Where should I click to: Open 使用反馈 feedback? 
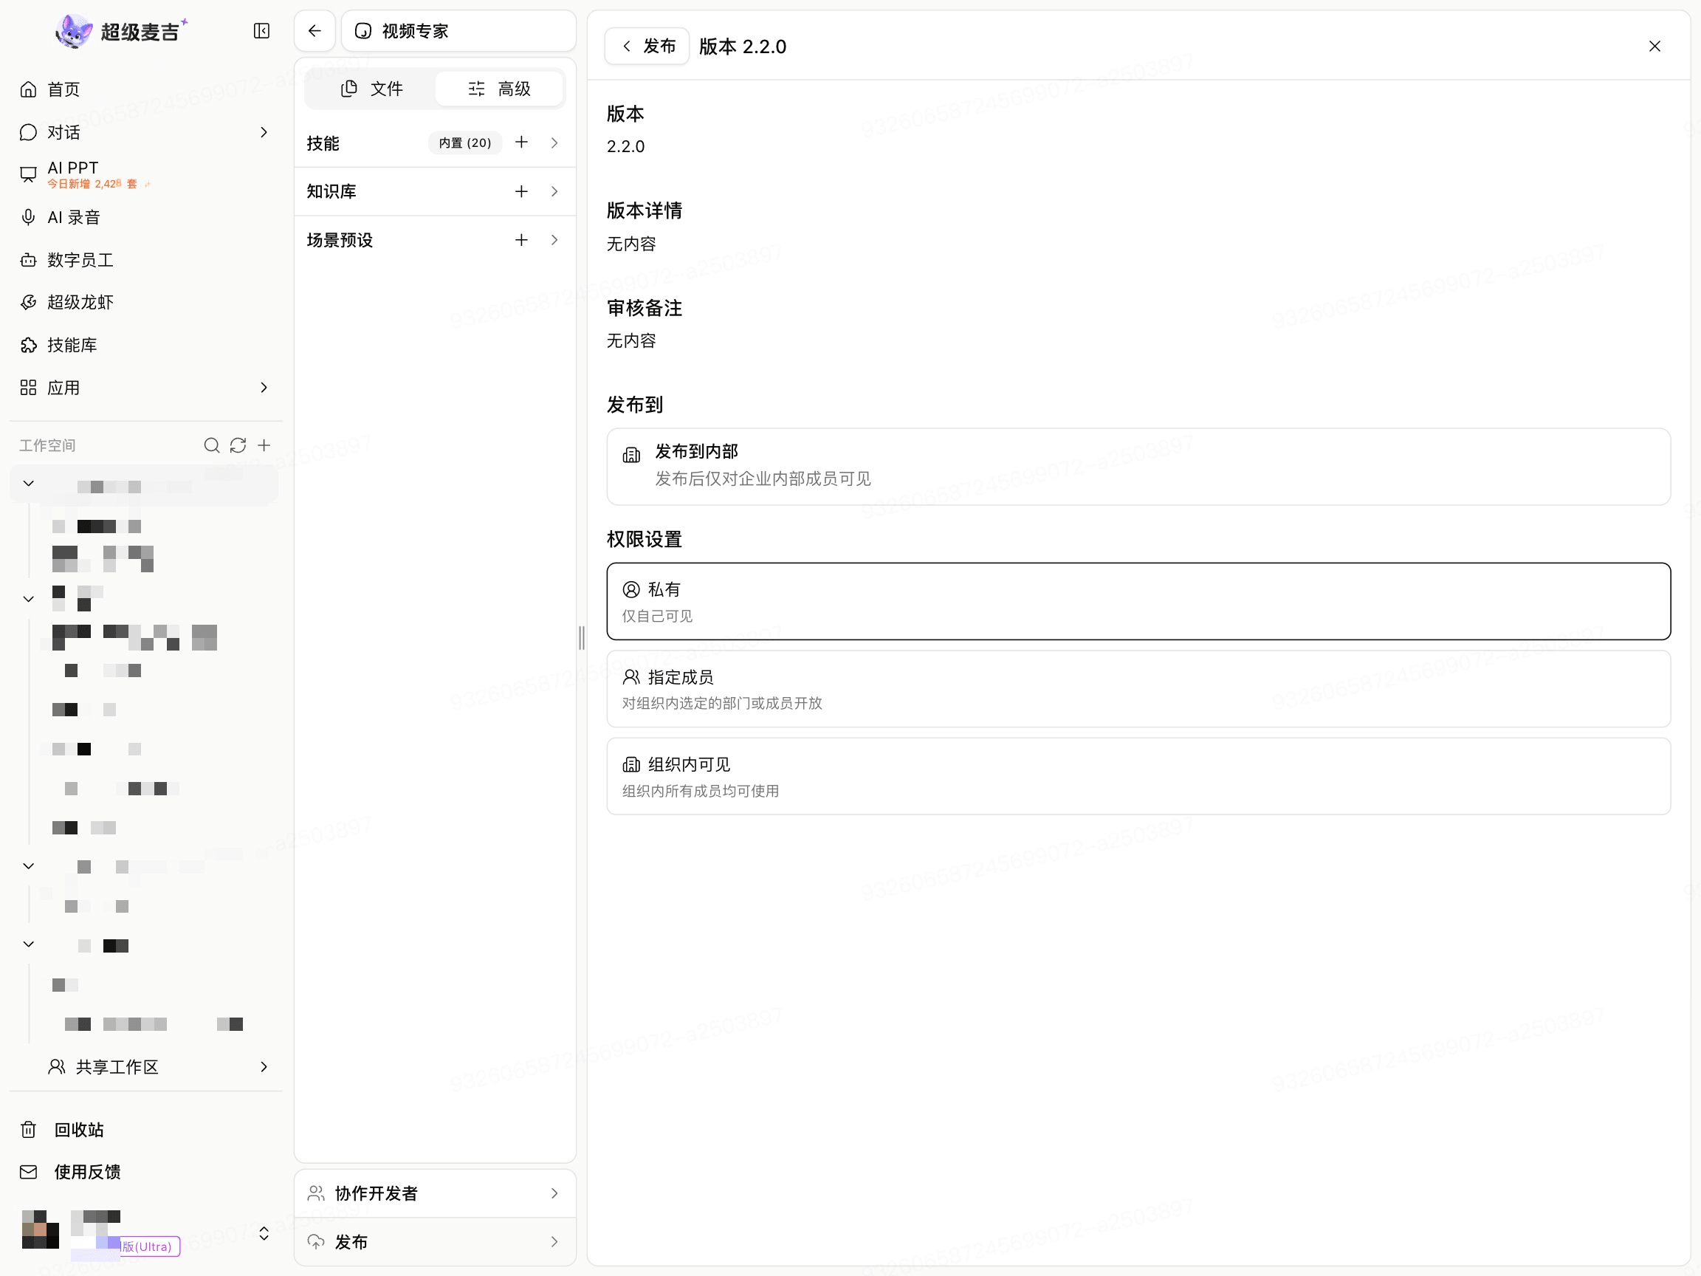pos(146,1172)
